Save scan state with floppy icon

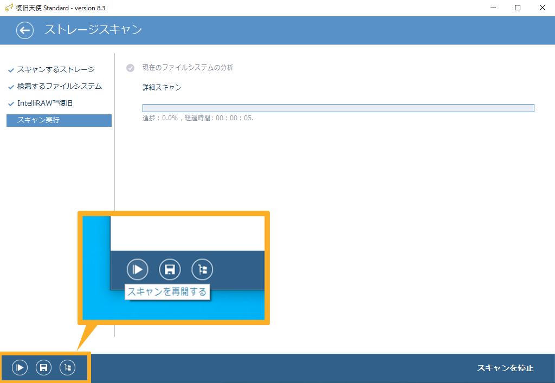click(x=43, y=367)
